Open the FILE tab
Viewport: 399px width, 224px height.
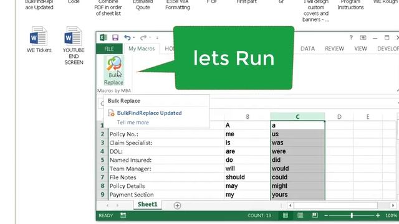(109, 49)
